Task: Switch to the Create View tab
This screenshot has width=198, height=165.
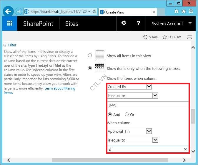Action: coord(127,12)
